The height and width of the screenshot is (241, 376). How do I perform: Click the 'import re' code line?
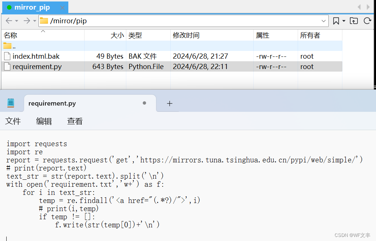click(x=24, y=152)
